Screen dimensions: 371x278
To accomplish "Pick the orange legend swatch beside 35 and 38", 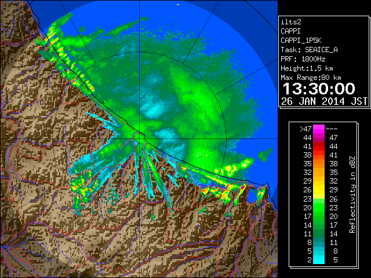I will tap(319, 163).
